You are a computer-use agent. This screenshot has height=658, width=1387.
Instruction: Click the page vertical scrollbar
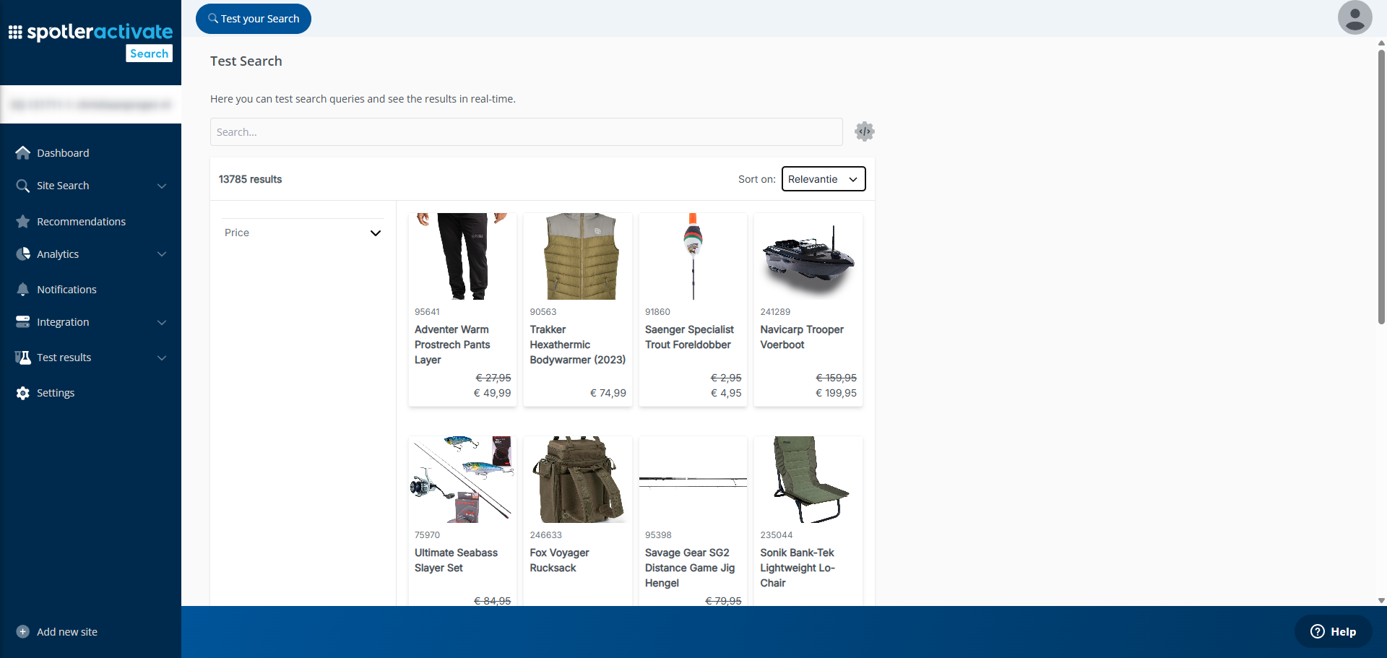[x=1381, y=188]
